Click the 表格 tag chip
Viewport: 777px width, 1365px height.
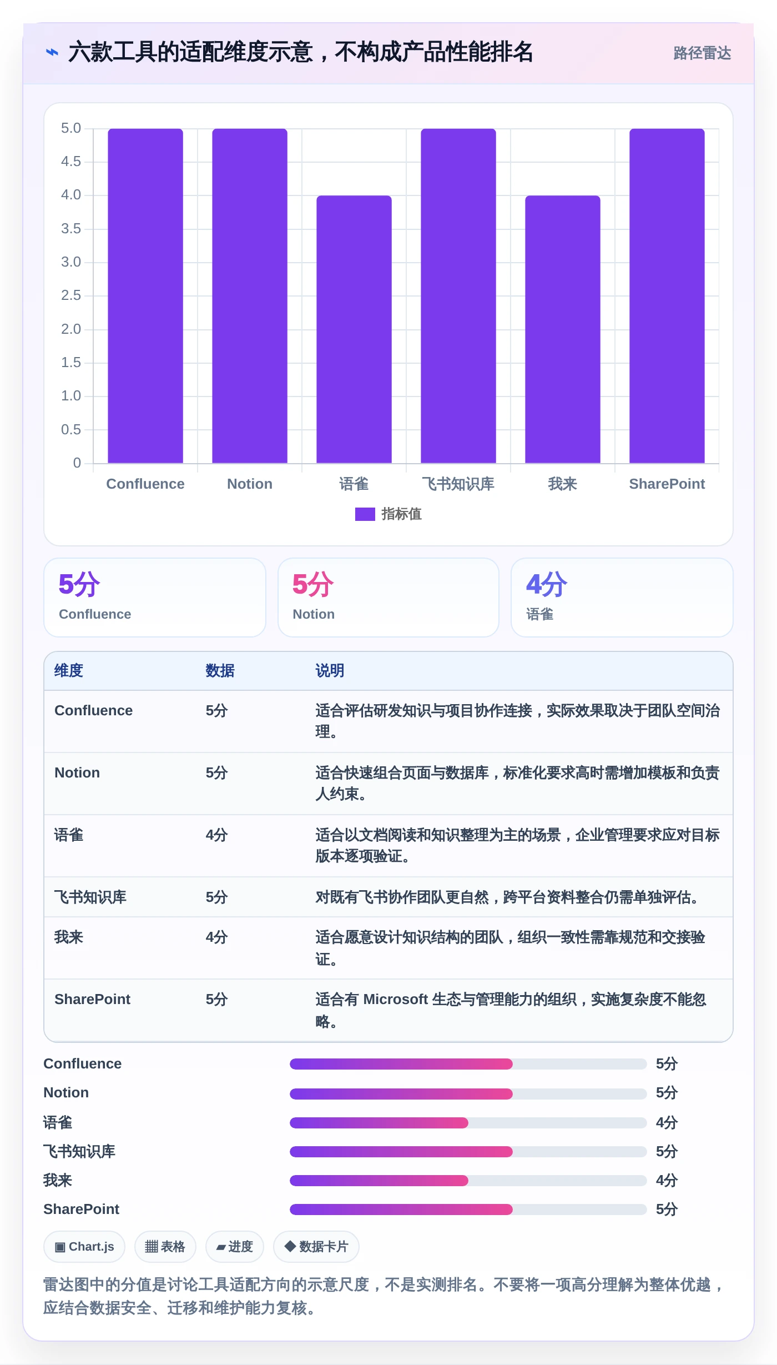pos(165,1247)
